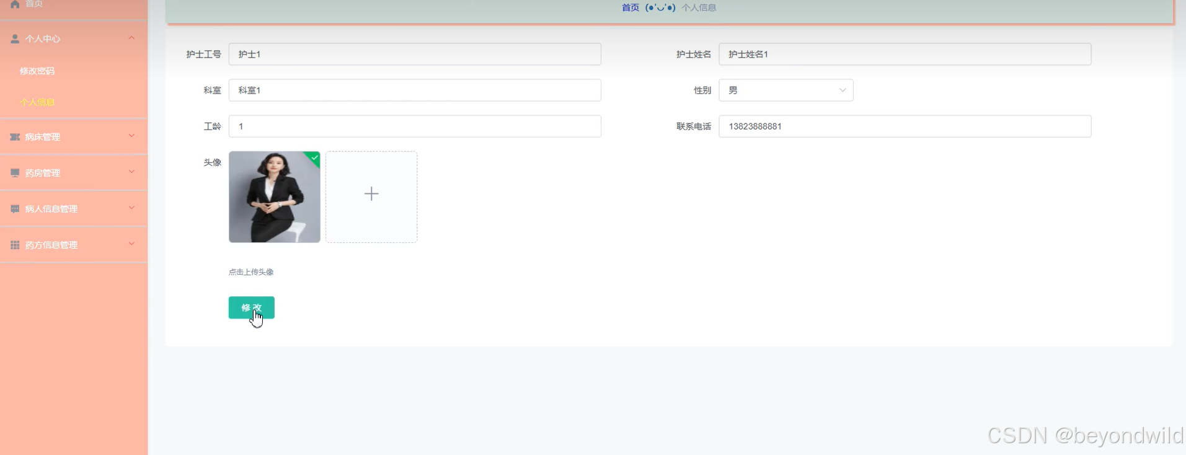Screen dimensions: 1186x455
Task: Select 个人信息 in the sidebar
Action: click(x=37, y=102)
